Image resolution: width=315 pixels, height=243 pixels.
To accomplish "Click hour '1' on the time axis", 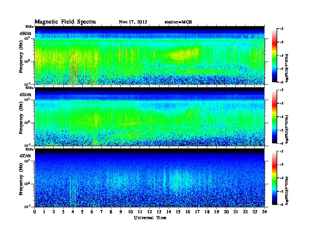I will point(44,212).
